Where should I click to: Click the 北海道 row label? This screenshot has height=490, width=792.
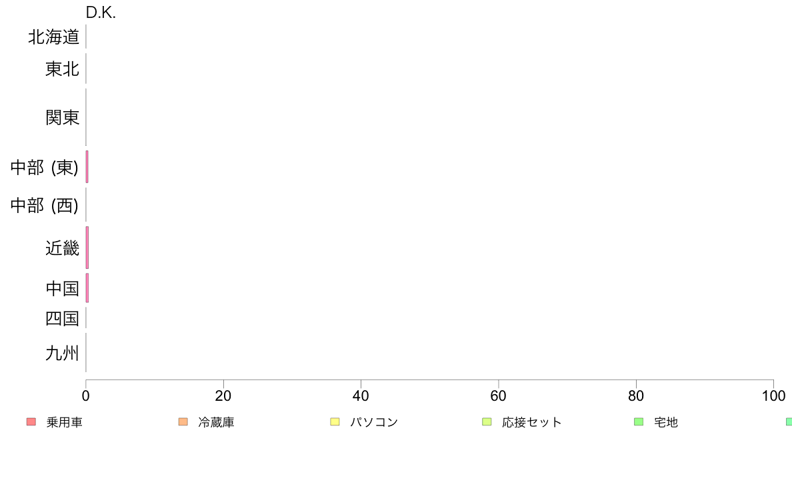(53, 37)
